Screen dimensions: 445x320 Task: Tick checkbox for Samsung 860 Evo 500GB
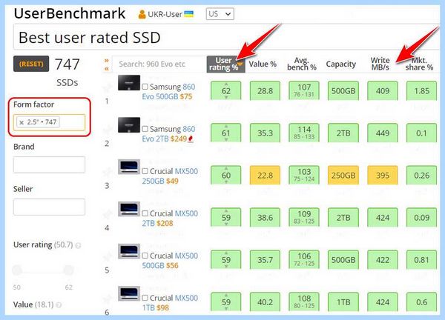(145, 87)
